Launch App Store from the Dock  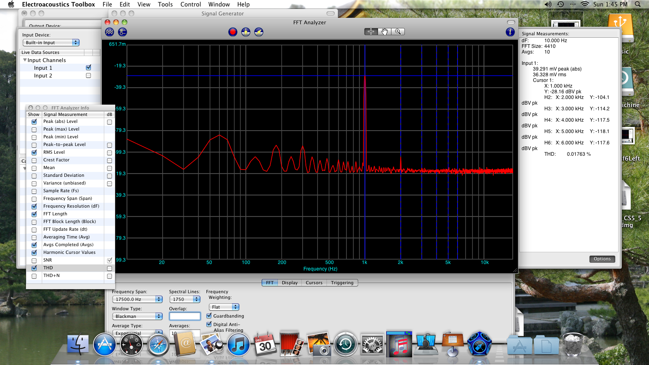(105, 345)
